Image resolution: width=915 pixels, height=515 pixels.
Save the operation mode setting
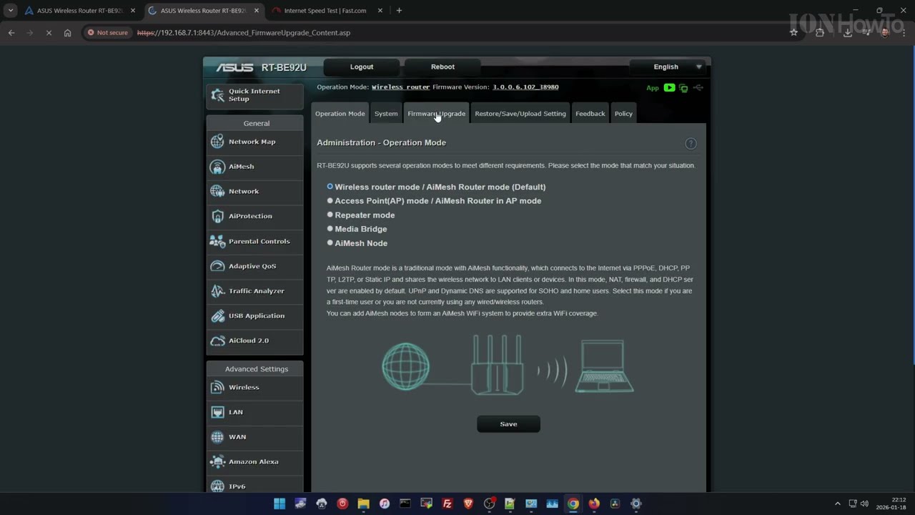pyautogui.click(x=508, y=424)
